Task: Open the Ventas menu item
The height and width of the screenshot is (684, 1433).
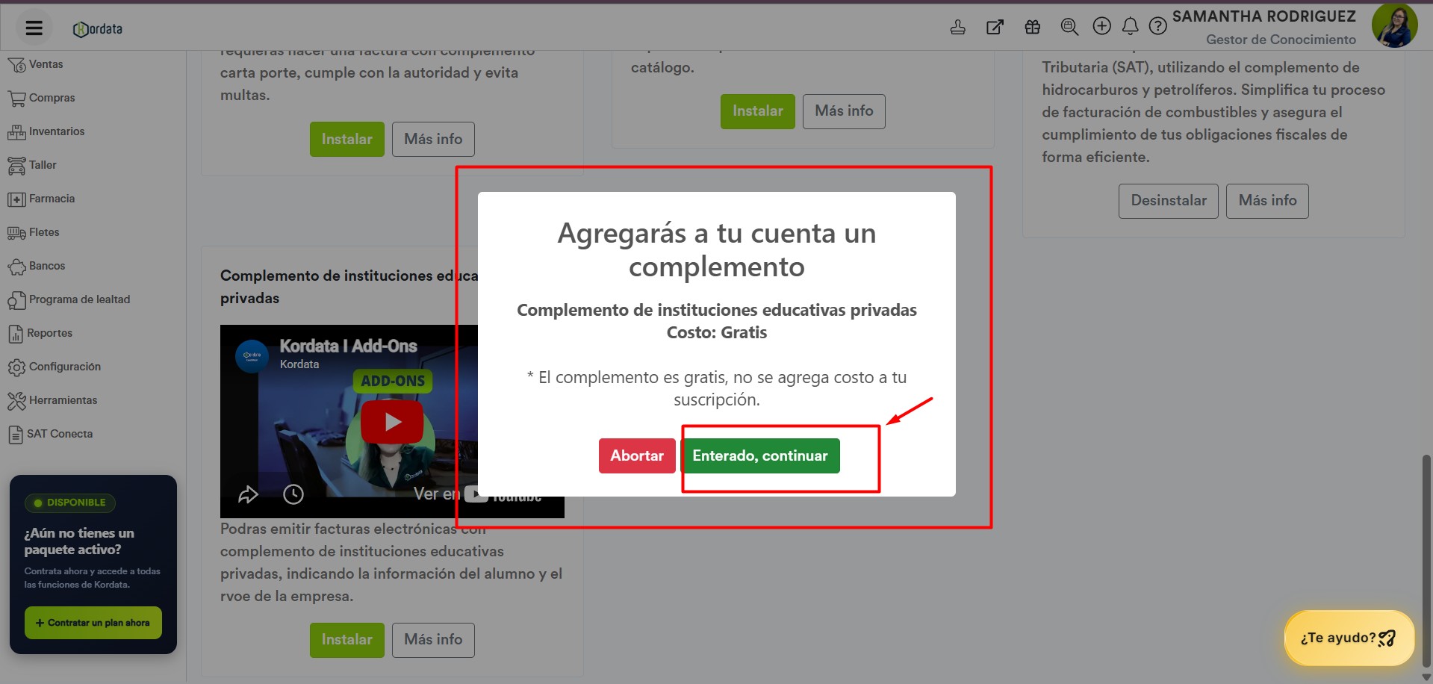Action: pos(46,64)
